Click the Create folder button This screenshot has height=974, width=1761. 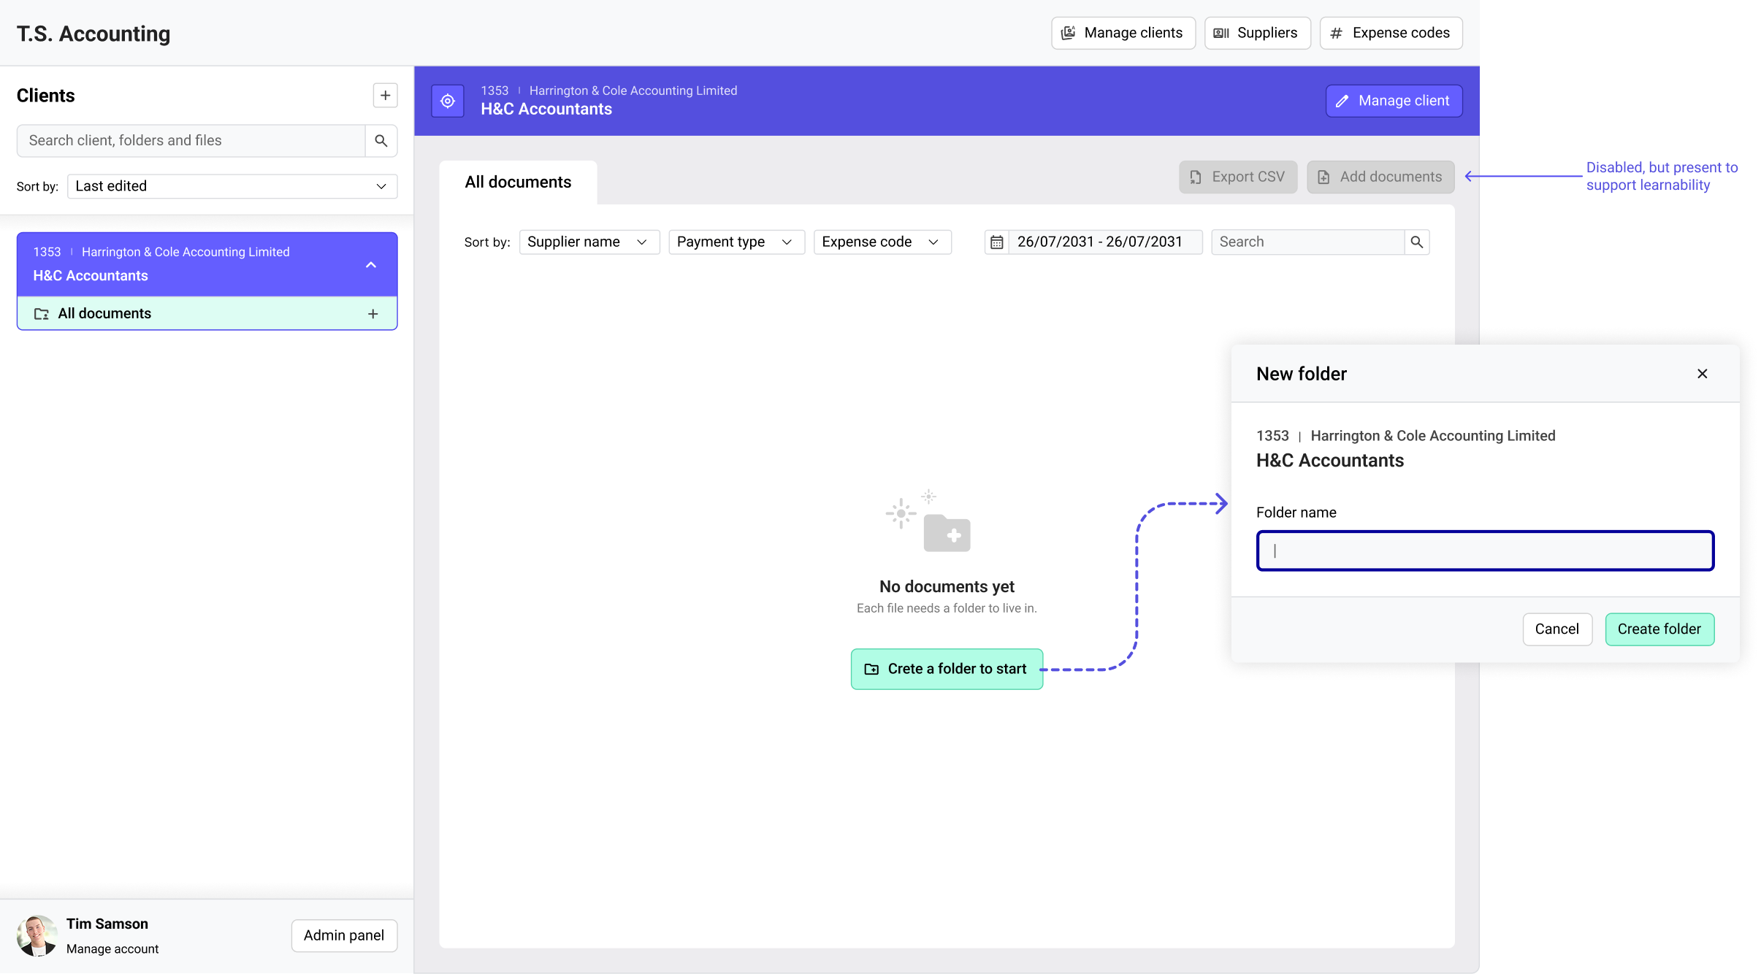pyautogui.click(x=1659, y=629)
